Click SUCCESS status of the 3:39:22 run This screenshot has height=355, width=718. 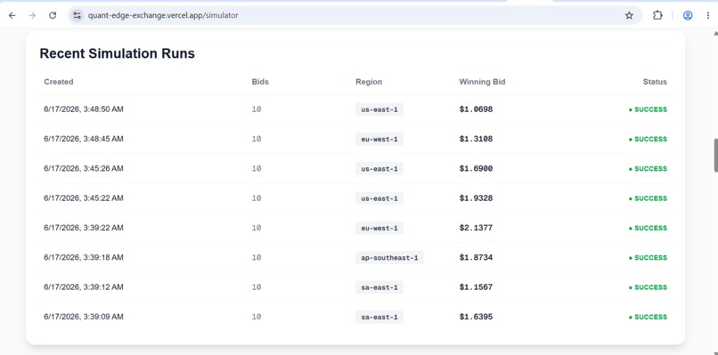[648, 229]
